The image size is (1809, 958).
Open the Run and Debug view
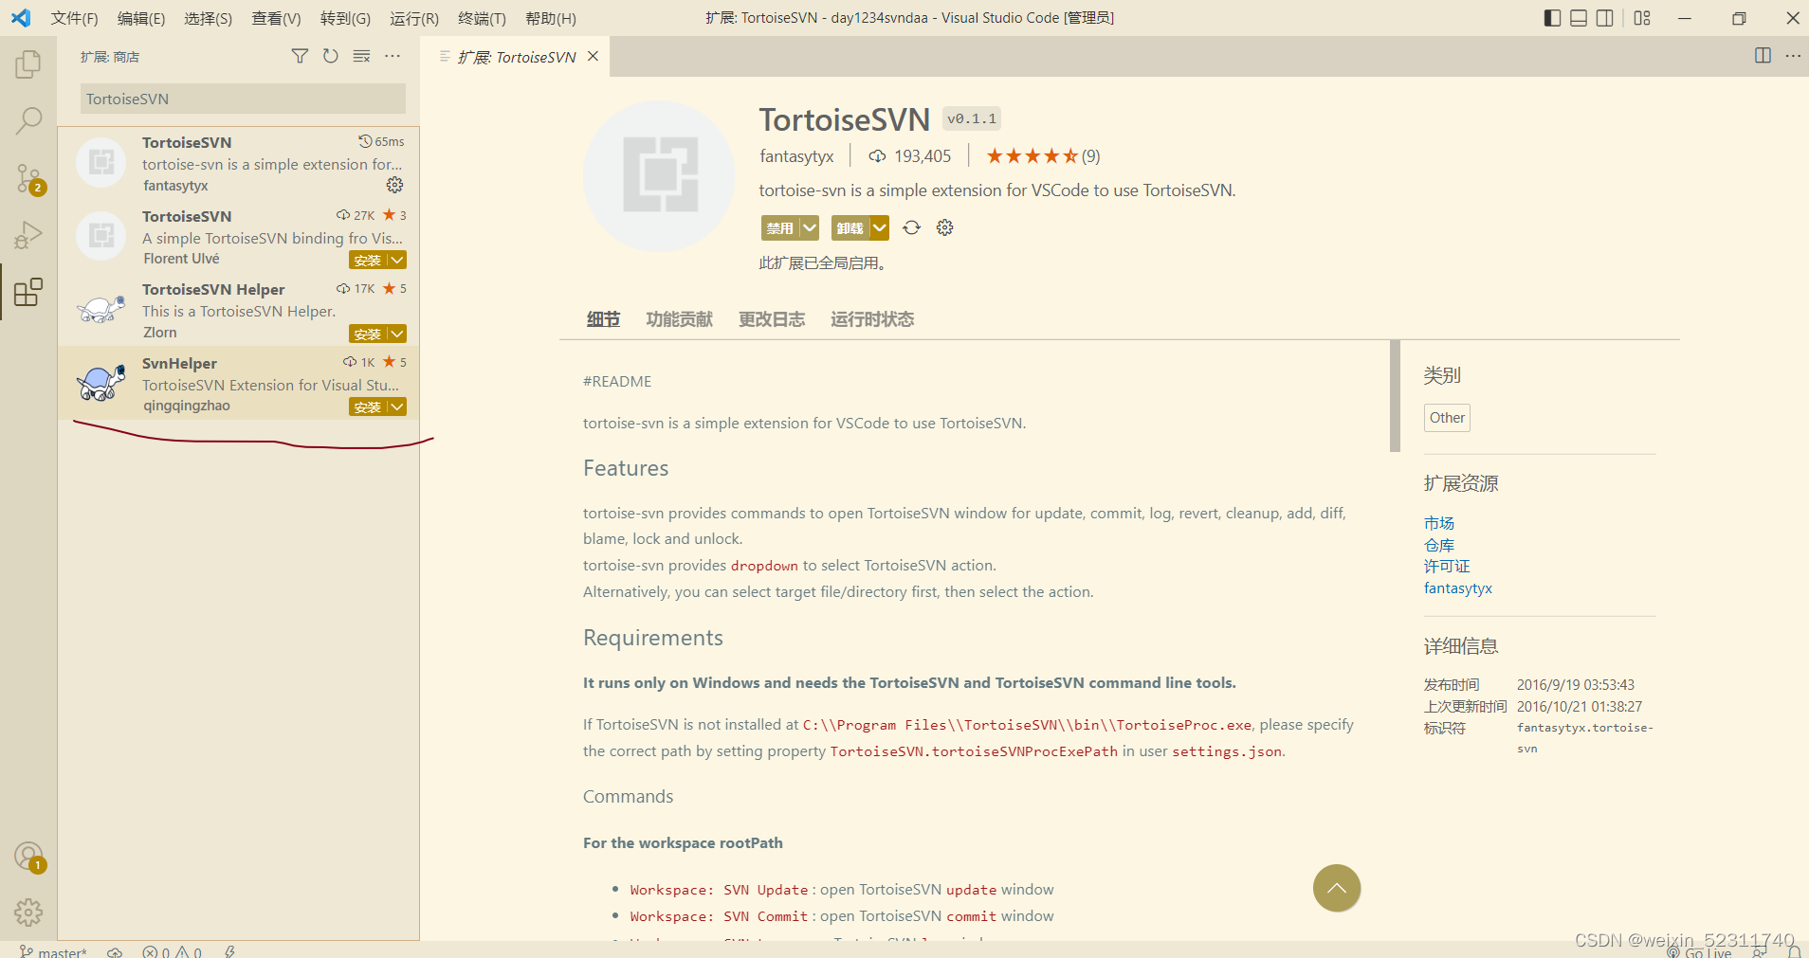click(28, 235)
